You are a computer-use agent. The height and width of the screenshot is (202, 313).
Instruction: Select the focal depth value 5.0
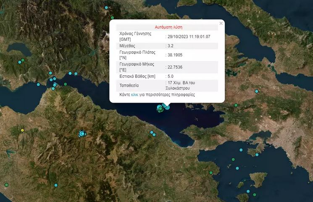[171, 76]
